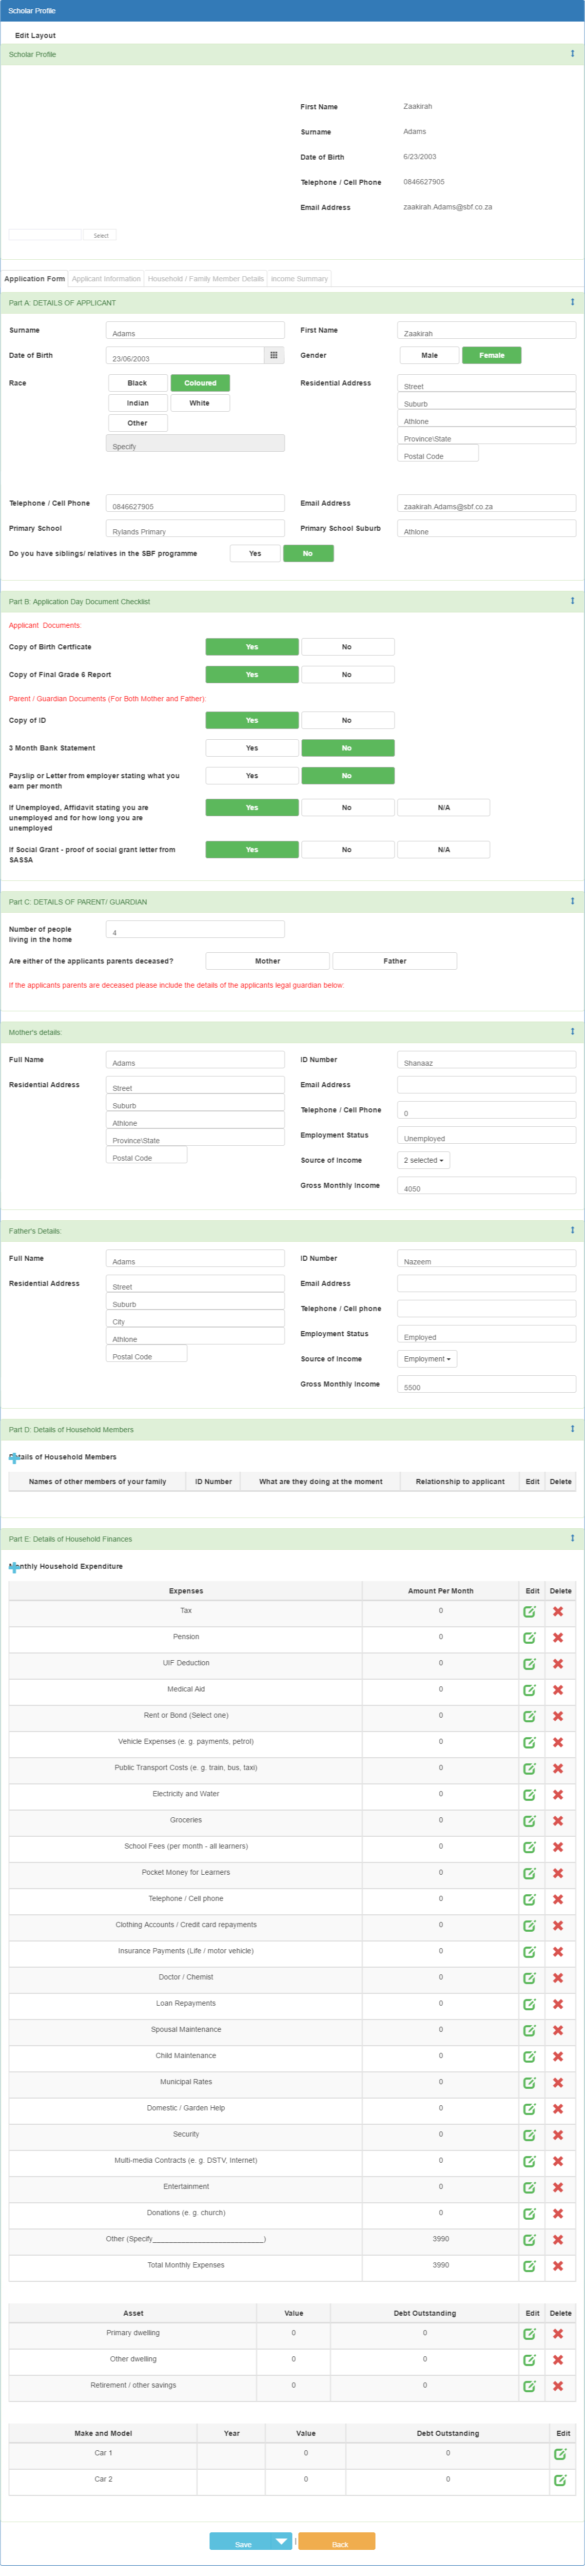This screenshot has height=2576, width=585.
Task: Collapse Part E Household Finances section
Action: (x=572, y=1538)
